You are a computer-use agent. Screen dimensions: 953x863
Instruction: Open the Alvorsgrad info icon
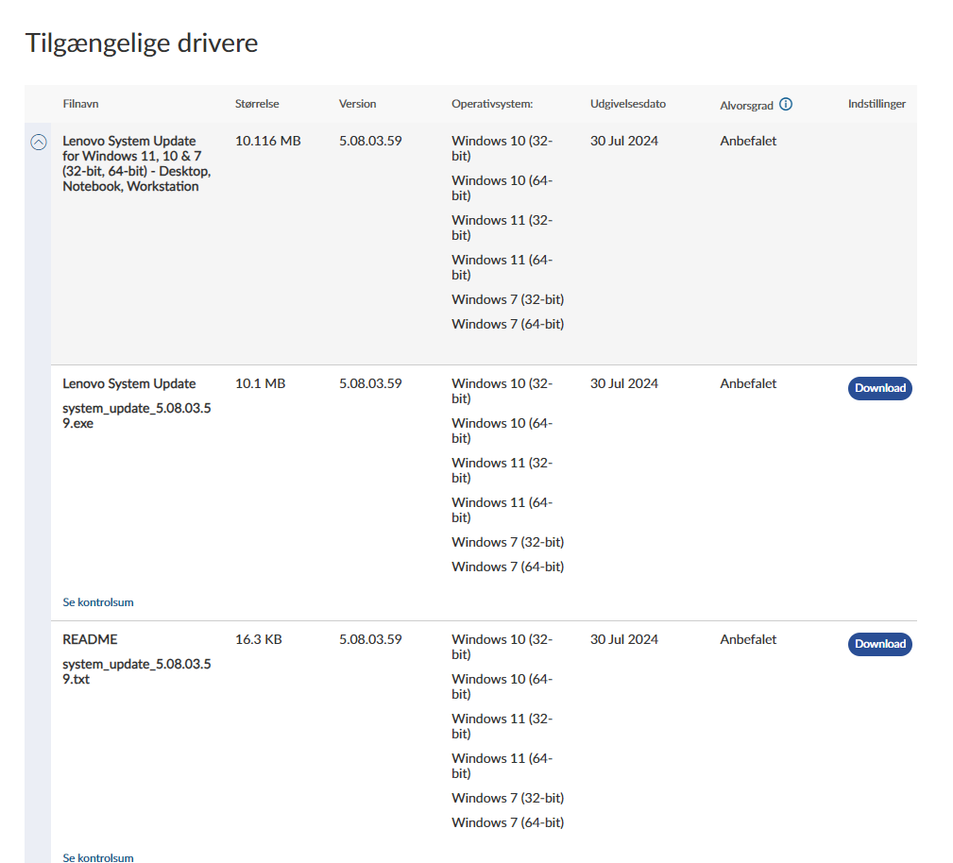click(786, 104)
